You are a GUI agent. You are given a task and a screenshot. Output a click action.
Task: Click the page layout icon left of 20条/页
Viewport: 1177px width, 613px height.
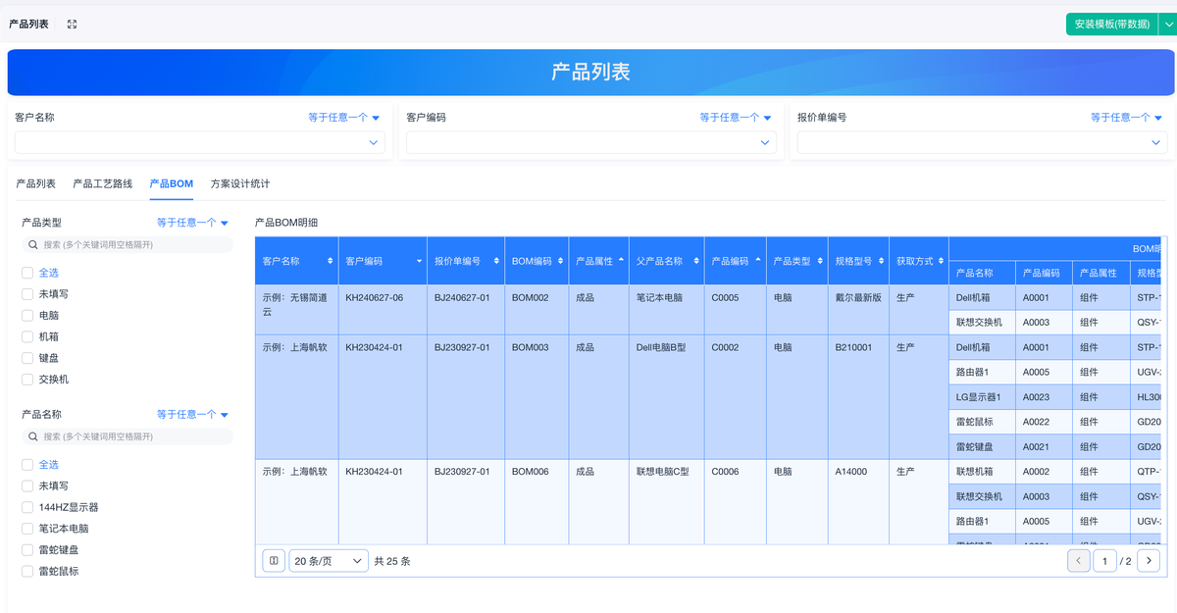(x=274, y=561)
